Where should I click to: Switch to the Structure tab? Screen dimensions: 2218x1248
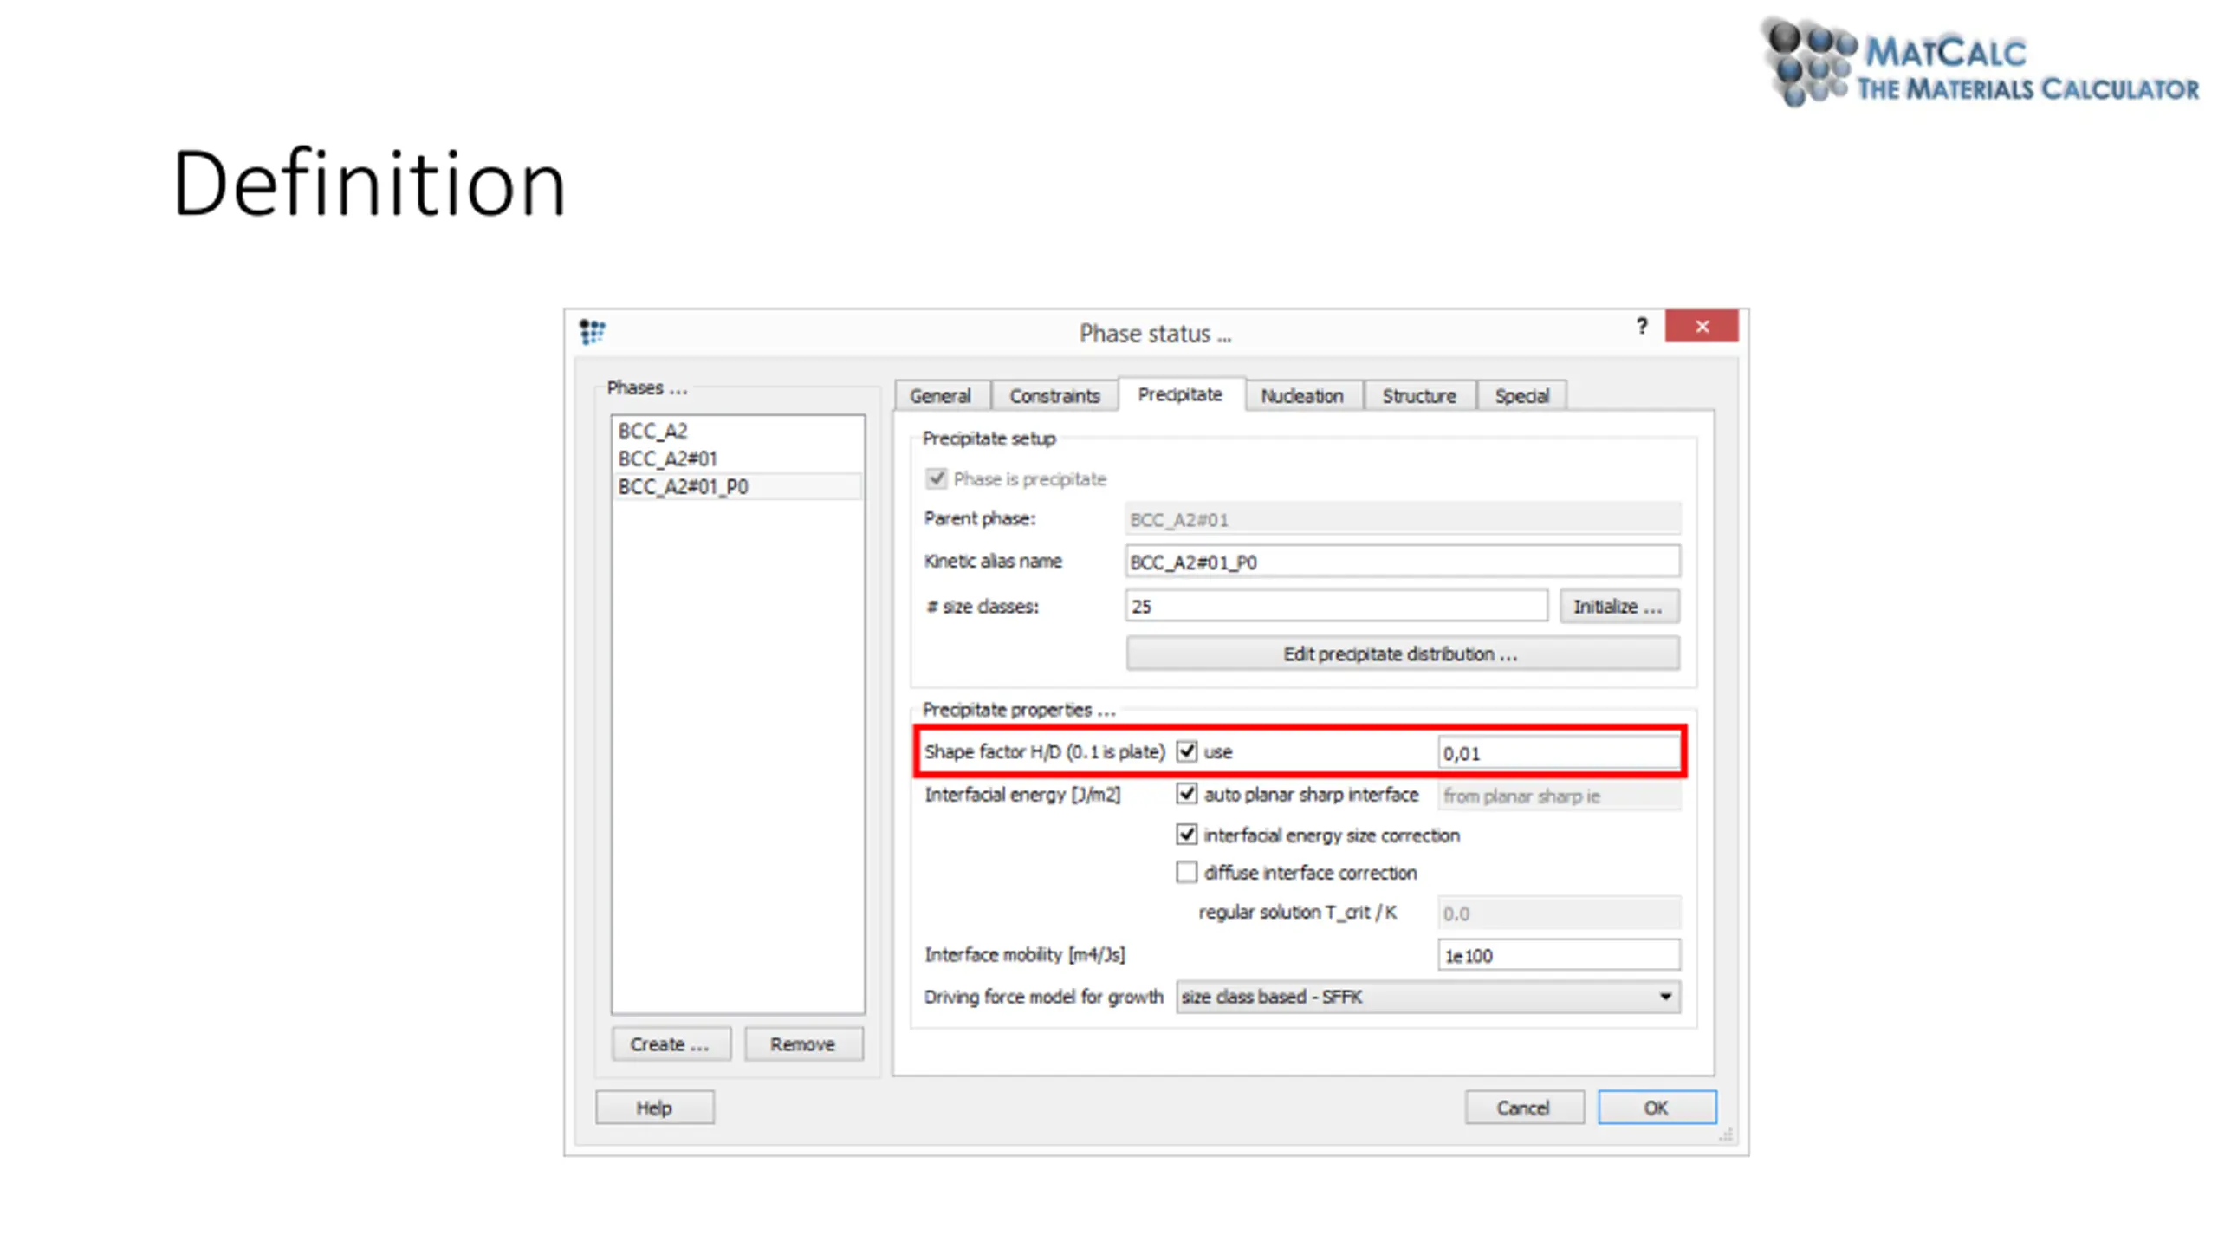pos(1419,396)
